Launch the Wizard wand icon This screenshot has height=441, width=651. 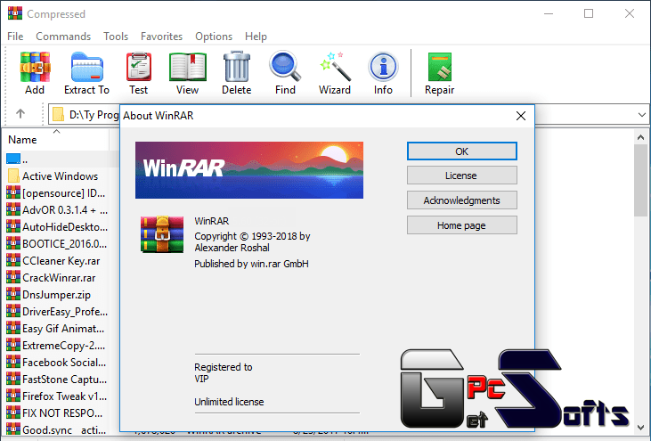click(335, 67)
